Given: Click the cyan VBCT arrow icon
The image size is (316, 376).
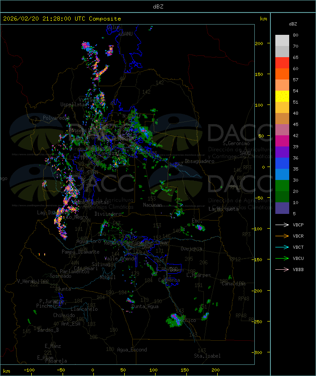Looking at the screenshot, I should (x=282, y=247).
